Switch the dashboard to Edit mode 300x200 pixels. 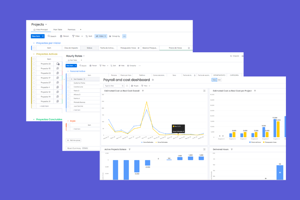pos(220,80)
